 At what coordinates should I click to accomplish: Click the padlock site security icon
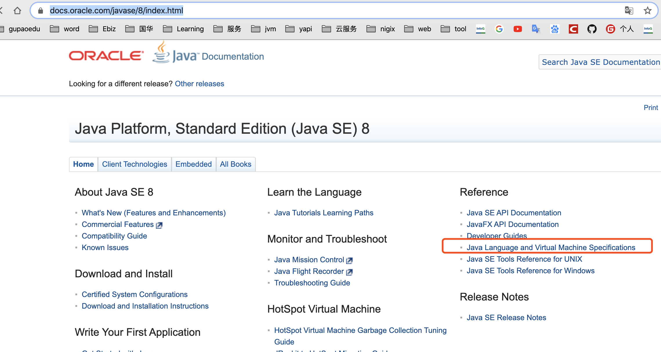[41, 11]
